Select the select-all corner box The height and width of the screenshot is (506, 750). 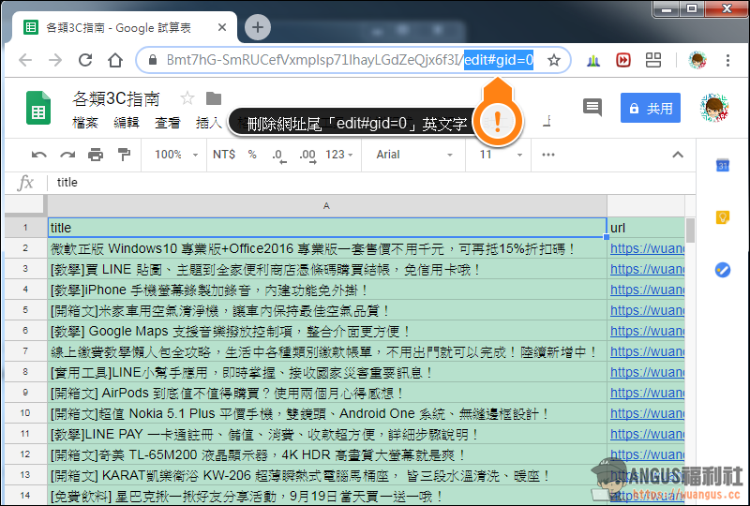coord(25,205)
